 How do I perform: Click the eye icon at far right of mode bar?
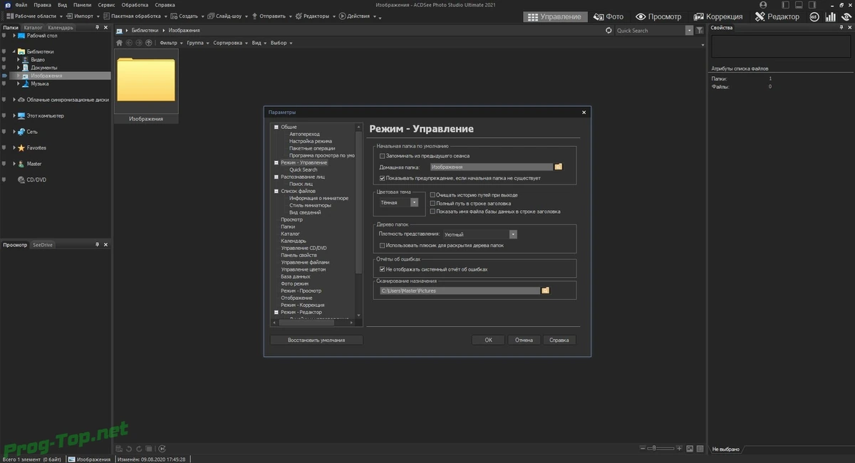846,16
